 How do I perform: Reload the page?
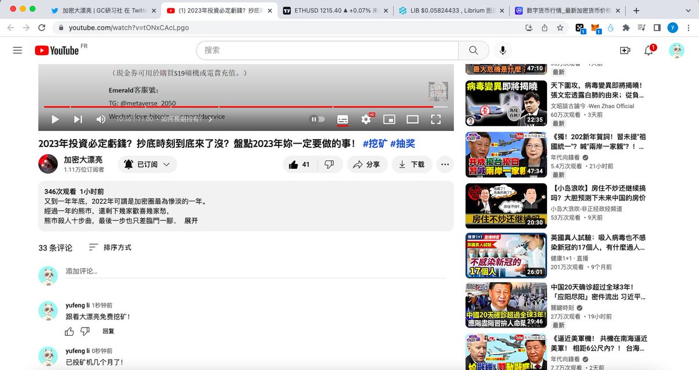42,27
